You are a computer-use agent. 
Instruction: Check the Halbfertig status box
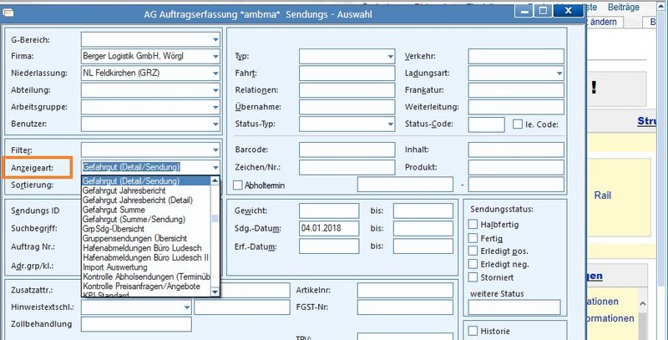tap(473, 224)
